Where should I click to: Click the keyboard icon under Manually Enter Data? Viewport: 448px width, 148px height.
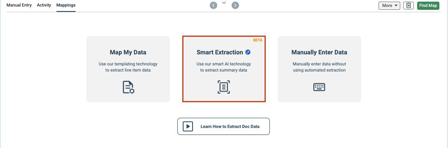[x=319, y=87]
